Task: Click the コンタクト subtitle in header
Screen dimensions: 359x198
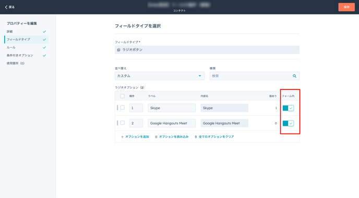Action: [179, 10]
